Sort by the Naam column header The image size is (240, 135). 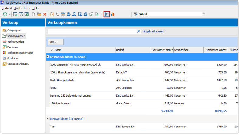(81, 50)
